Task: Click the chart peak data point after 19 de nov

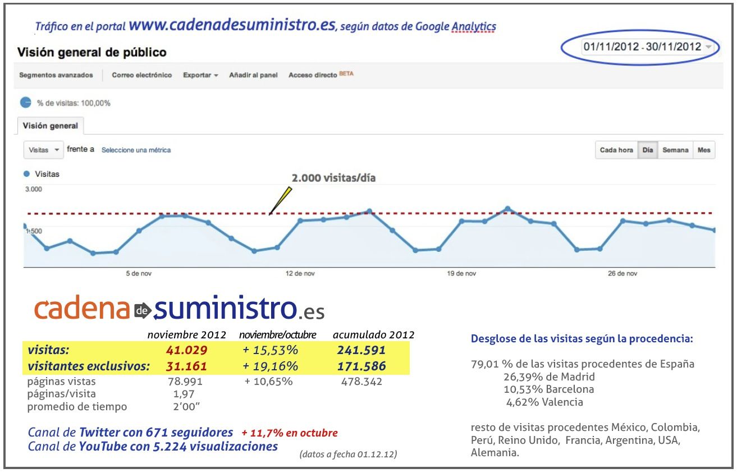Action: pyautogui.click(x=507, y=209)
